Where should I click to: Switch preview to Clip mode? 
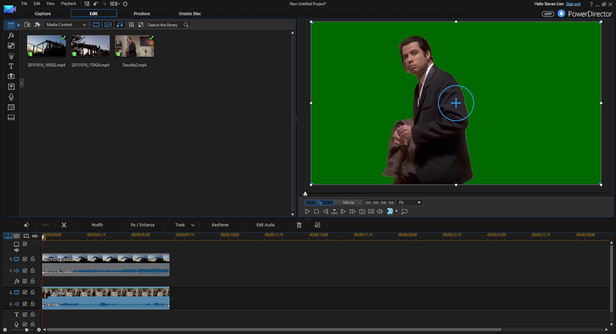(x=319, y=202)
